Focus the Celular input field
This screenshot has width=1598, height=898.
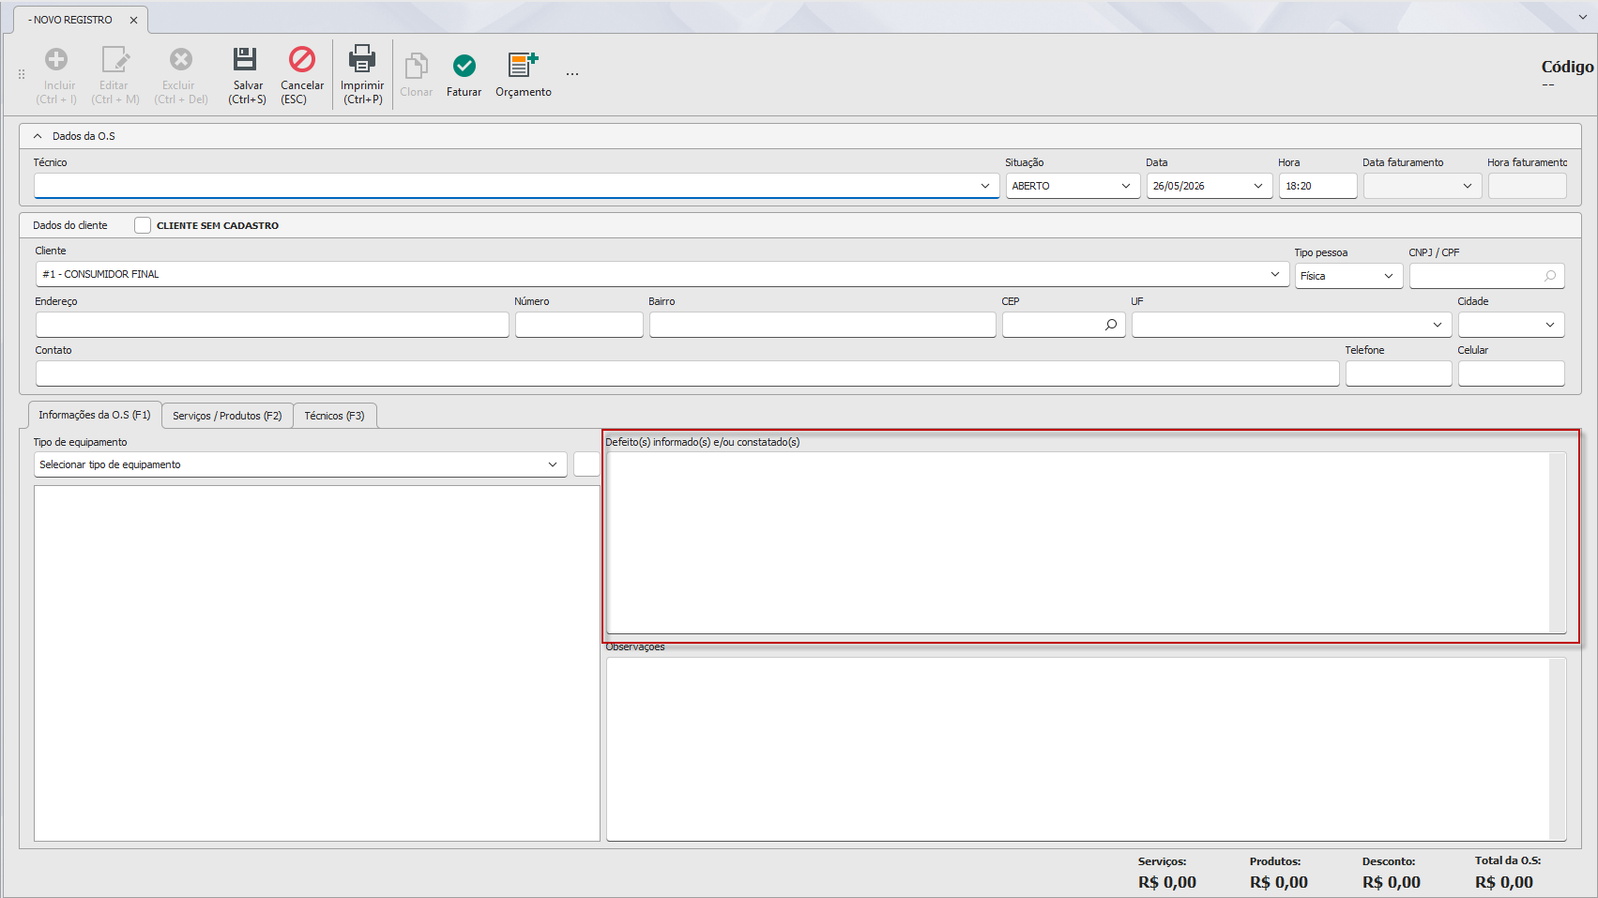click(1511, 374)
